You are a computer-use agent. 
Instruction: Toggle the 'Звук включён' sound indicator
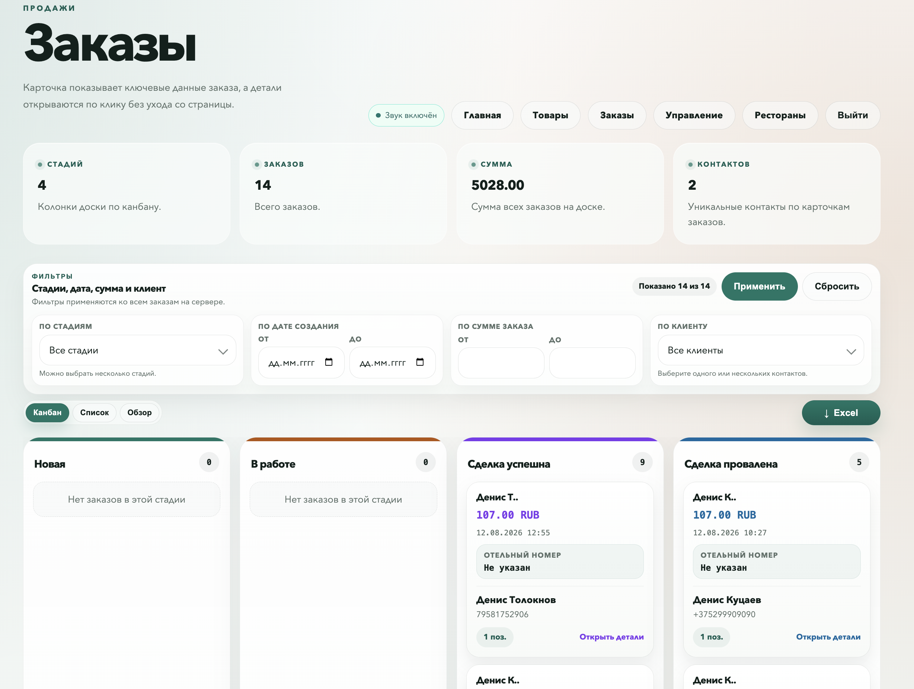tap(406, 115)
